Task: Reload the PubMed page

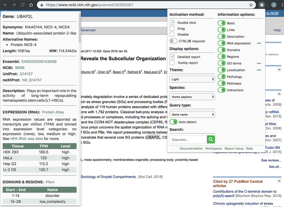Action: point(22,5)
